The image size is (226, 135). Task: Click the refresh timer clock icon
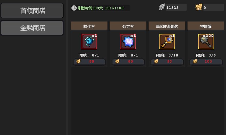pyautogui.click(x=74, y=8)
